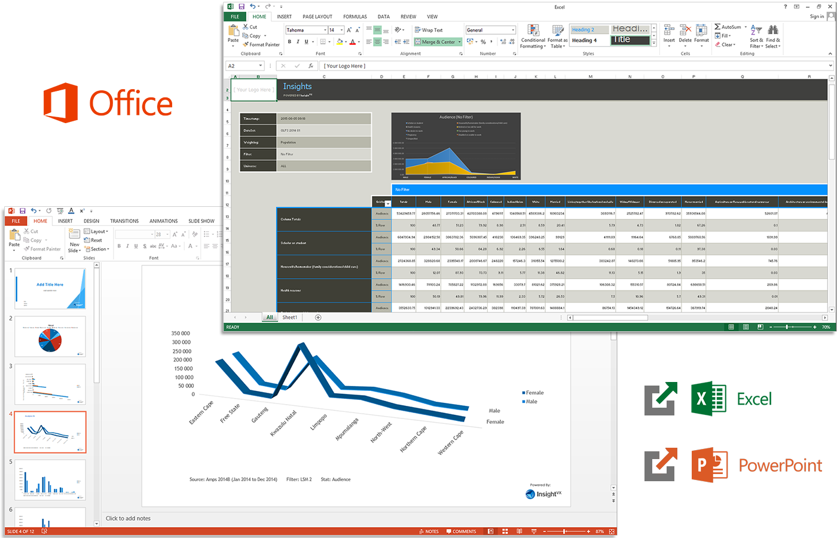
Task: Click Conditional Formatting in Excel
Action: pyautogui.click(x=533, y=36)
